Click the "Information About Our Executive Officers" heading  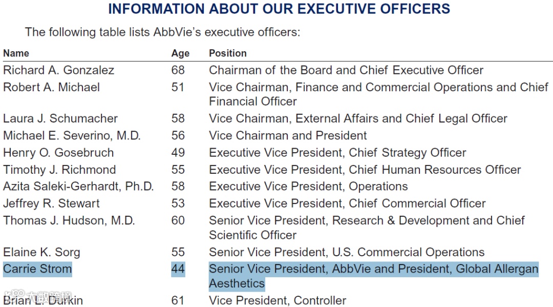279,9
